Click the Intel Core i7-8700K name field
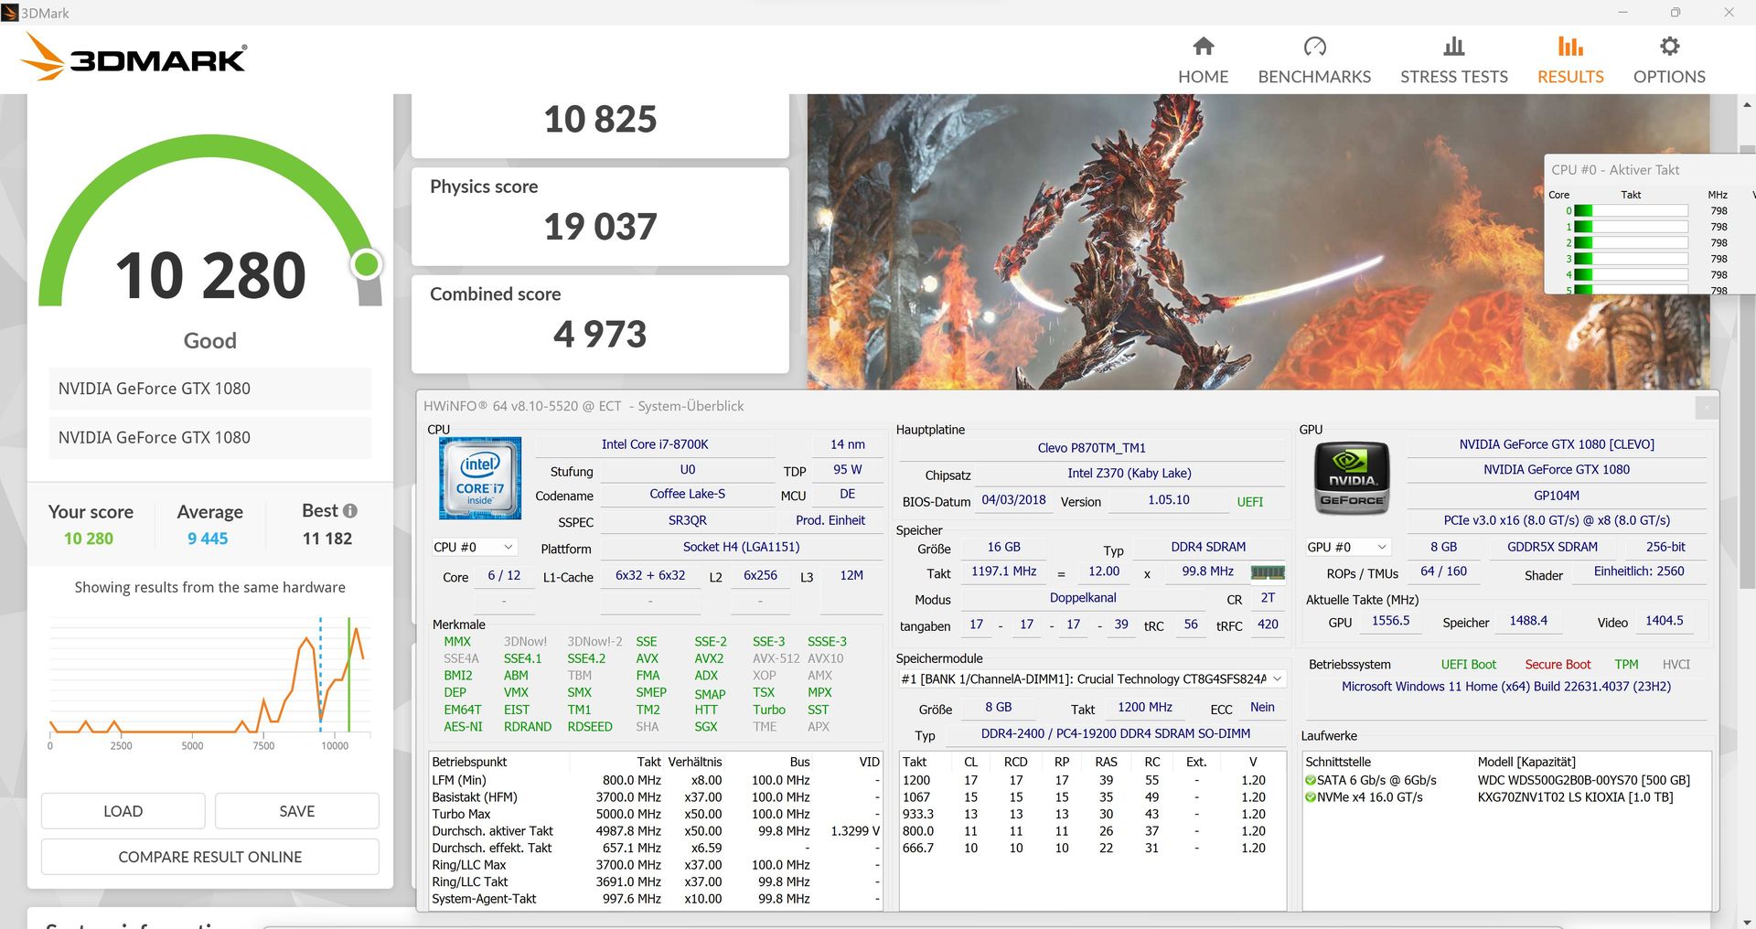 click(x=655, y=444)
